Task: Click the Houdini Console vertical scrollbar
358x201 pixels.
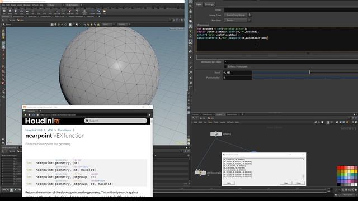Action: pyautogui.click(x=303, y=169)
